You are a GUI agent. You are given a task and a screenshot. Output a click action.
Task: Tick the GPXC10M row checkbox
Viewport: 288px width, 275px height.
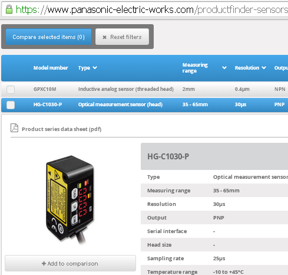coord(11,90)
